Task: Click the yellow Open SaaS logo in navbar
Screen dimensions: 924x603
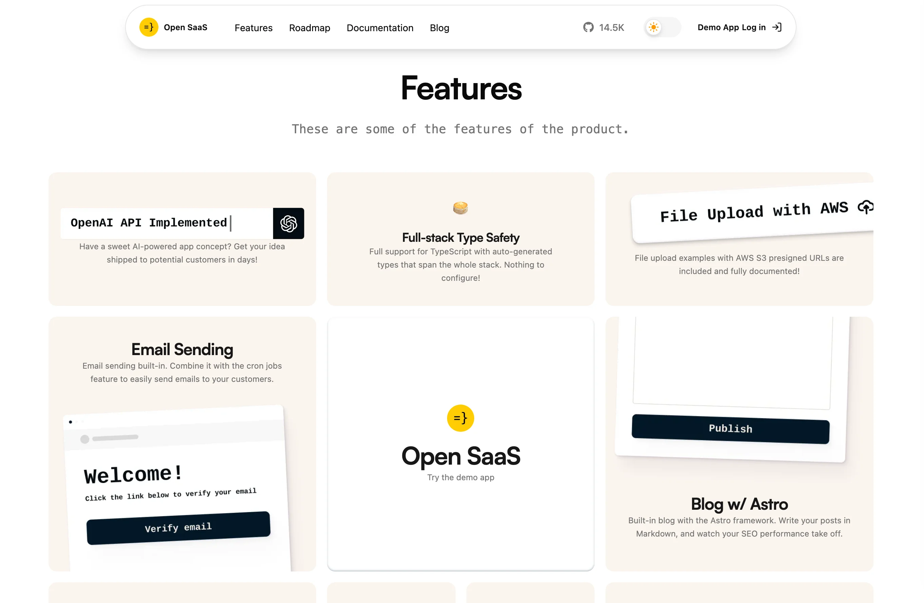Action: tap(149, 27)
